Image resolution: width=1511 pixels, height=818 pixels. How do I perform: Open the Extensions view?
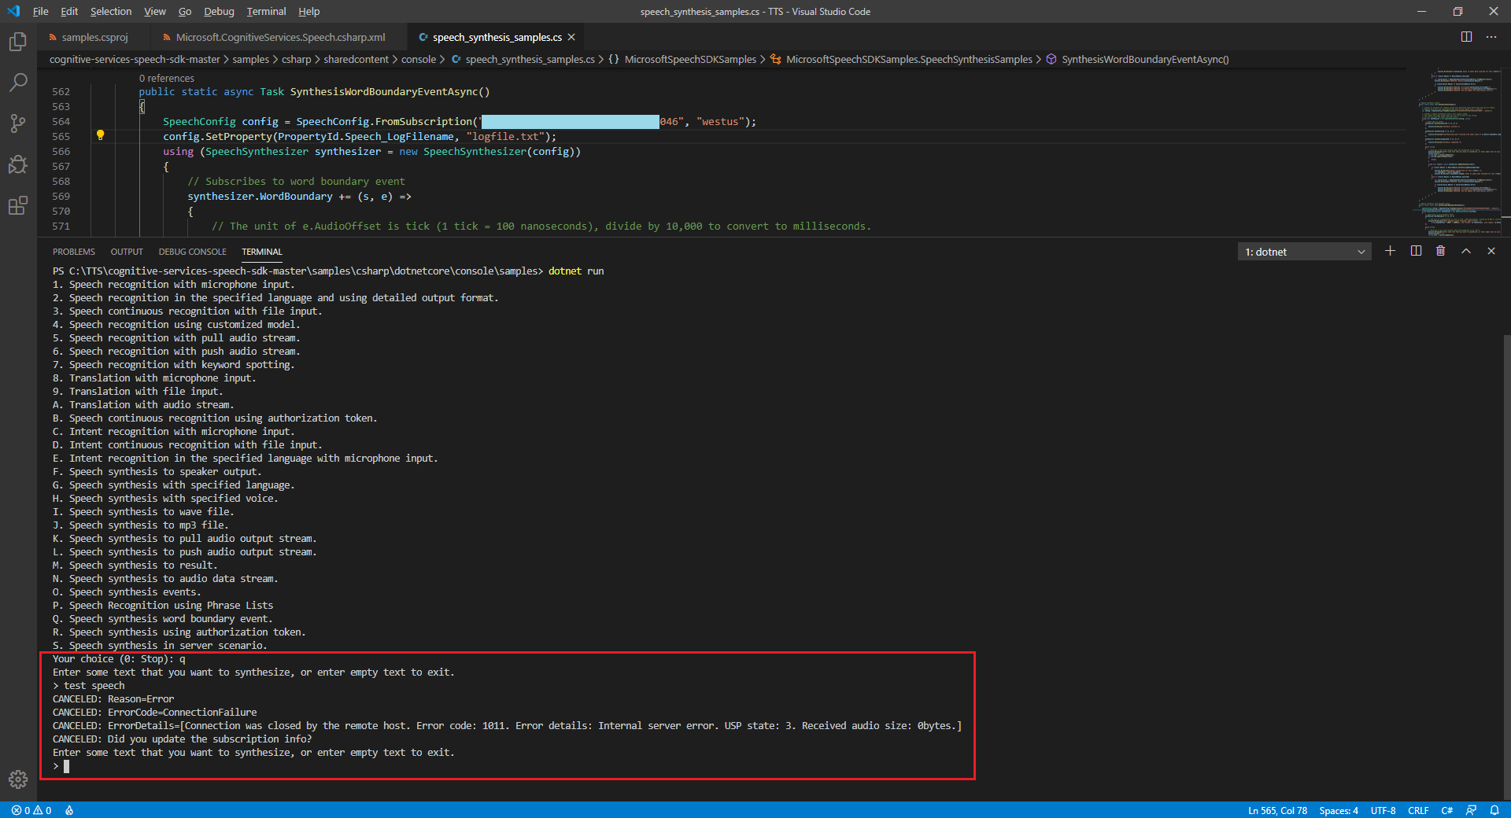[x=17, y=205]
